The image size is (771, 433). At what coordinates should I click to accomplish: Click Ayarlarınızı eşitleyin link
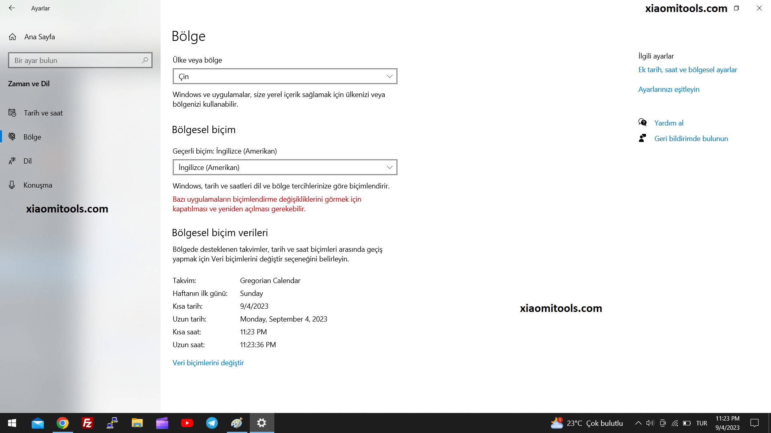point(669,89)
